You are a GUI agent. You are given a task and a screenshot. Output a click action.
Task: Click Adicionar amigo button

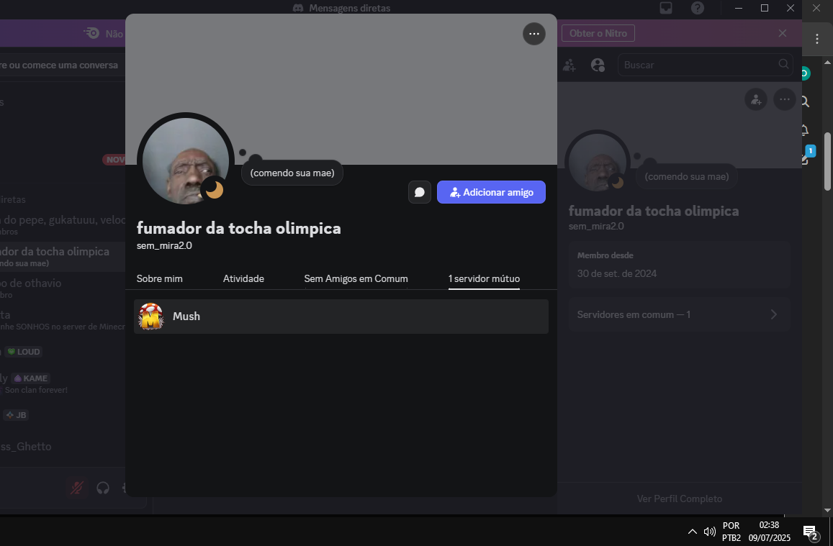(492, 192)
